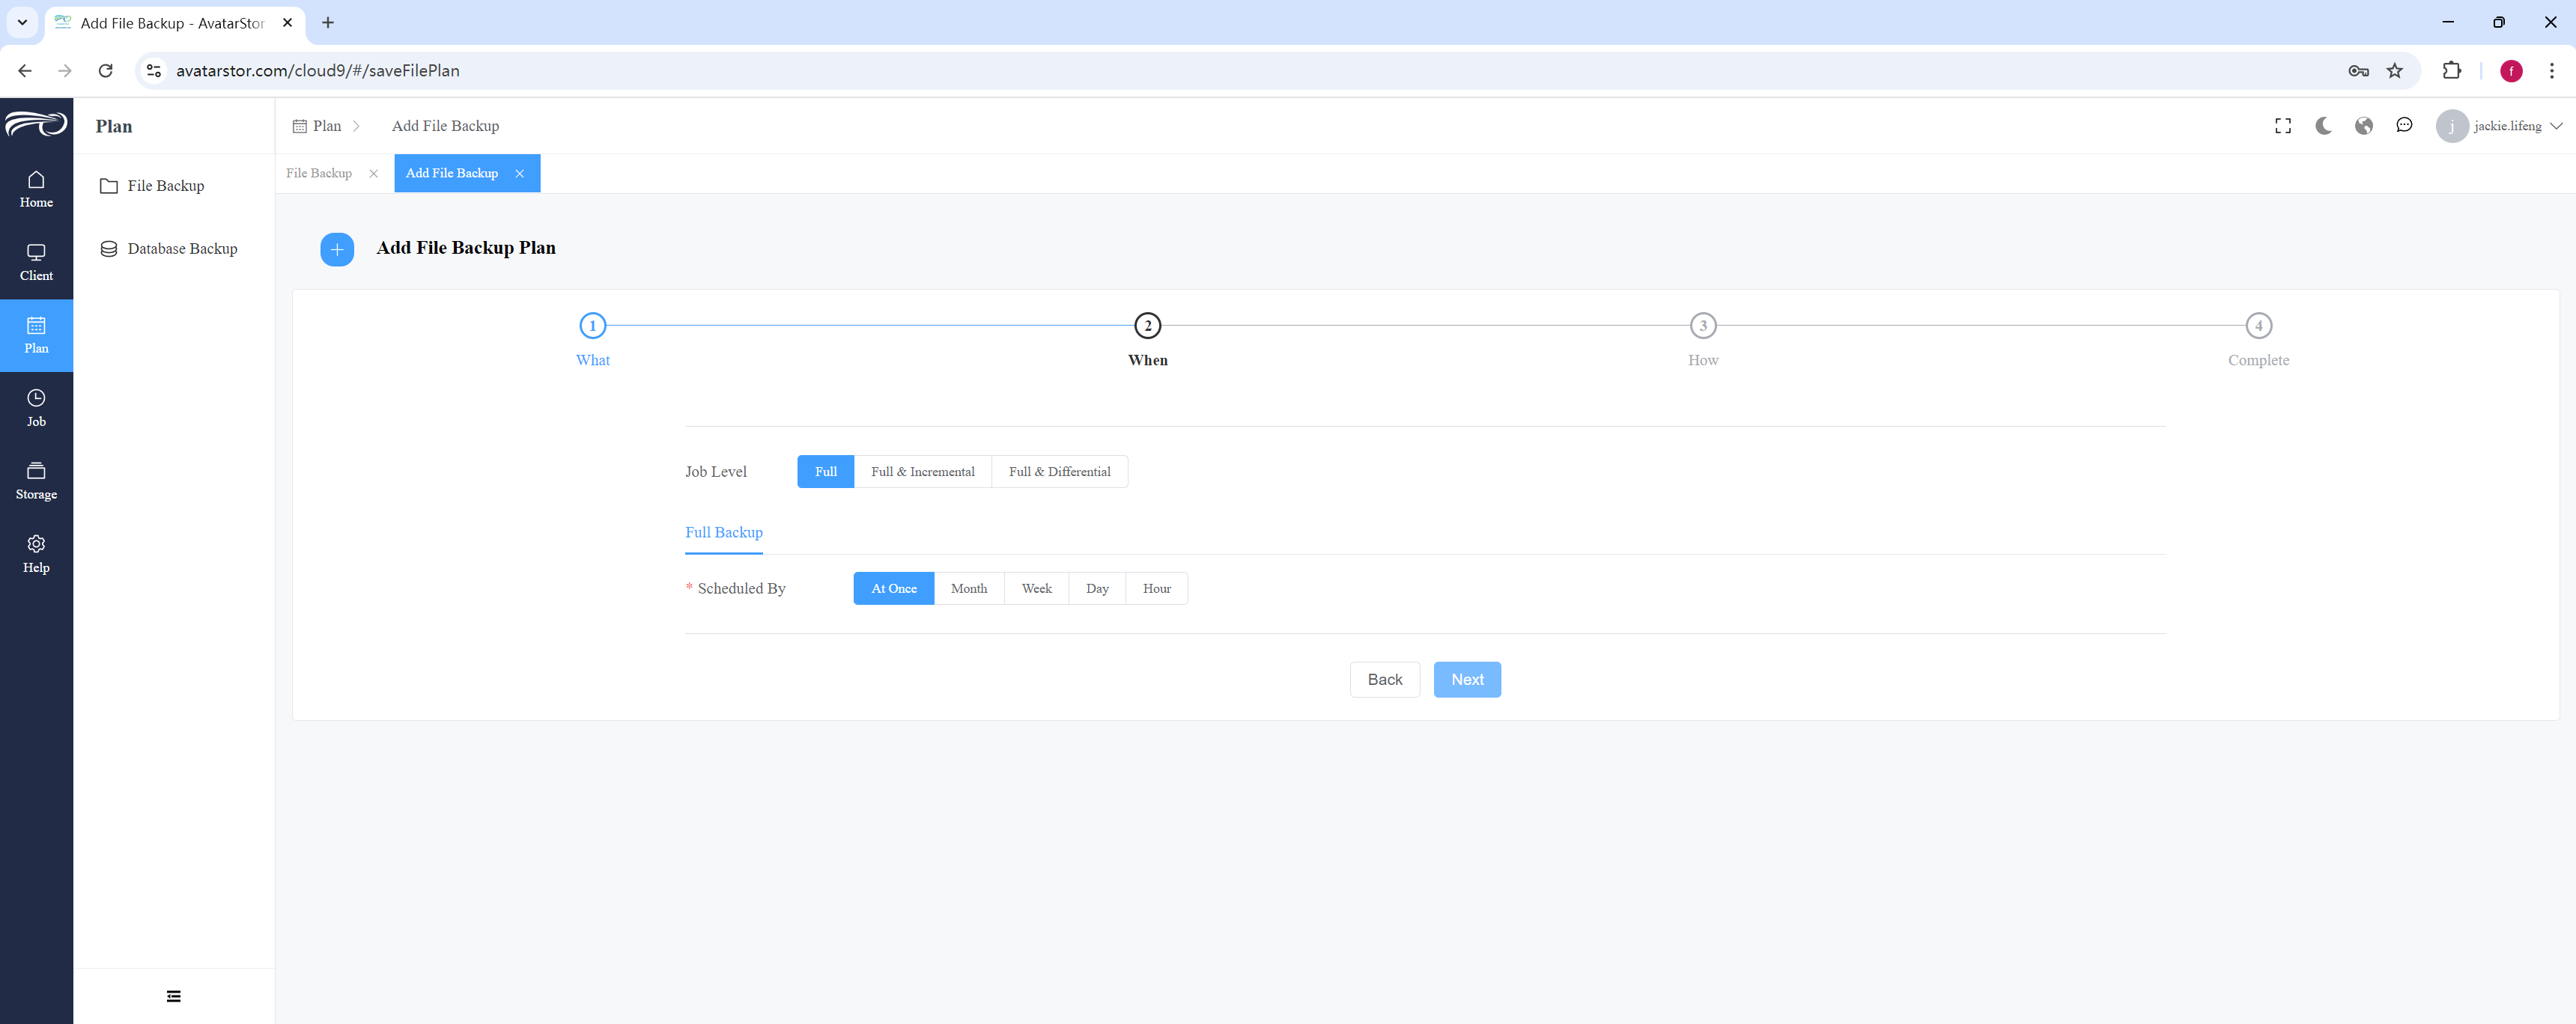The image size is (2576, 1024).
Task: Select Full & Differential job level
Action: click(x=1059, y=472)
